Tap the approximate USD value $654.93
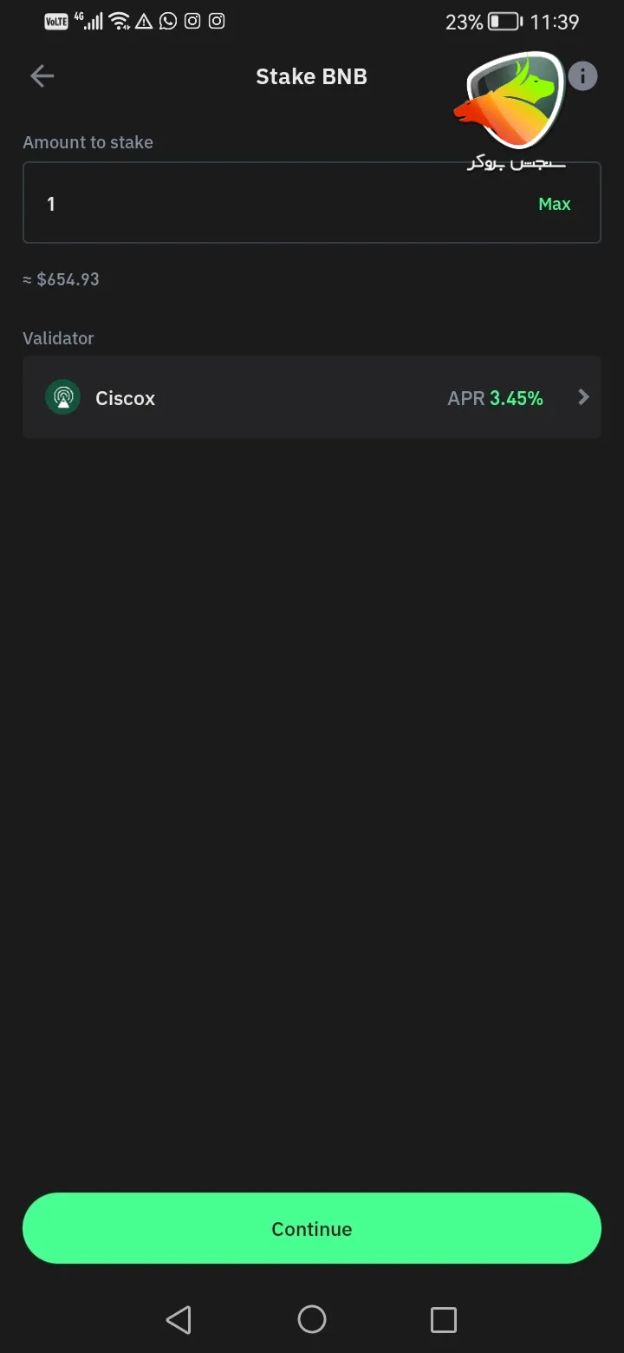The height and width of the screenshot is (1353, 624). 61,278
